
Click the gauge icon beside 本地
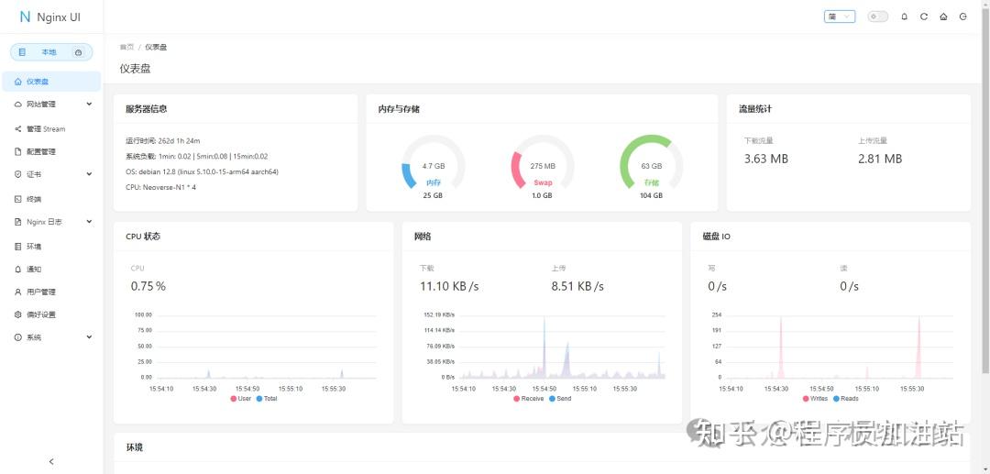click(78, 52)
